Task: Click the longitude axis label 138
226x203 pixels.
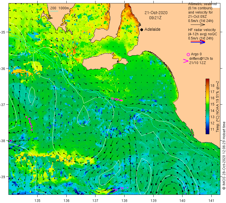Action: point(124,200)
